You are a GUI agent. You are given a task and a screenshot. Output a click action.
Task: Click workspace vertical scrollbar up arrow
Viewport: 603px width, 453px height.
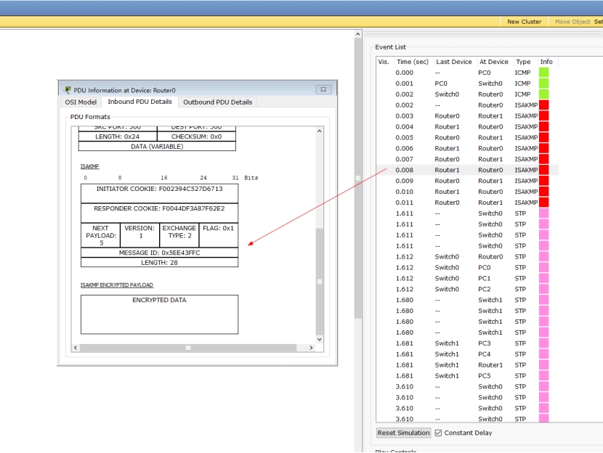tap(357, 34)
